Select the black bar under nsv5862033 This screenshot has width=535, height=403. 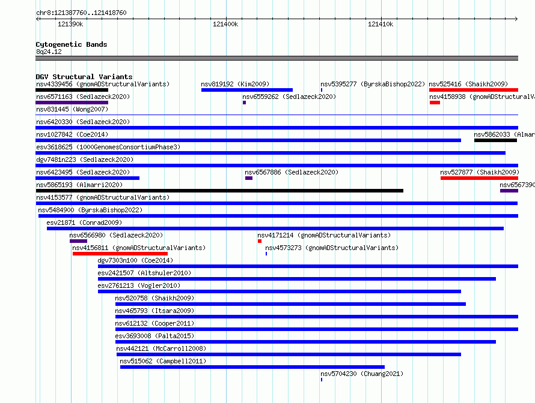point(495,140)
